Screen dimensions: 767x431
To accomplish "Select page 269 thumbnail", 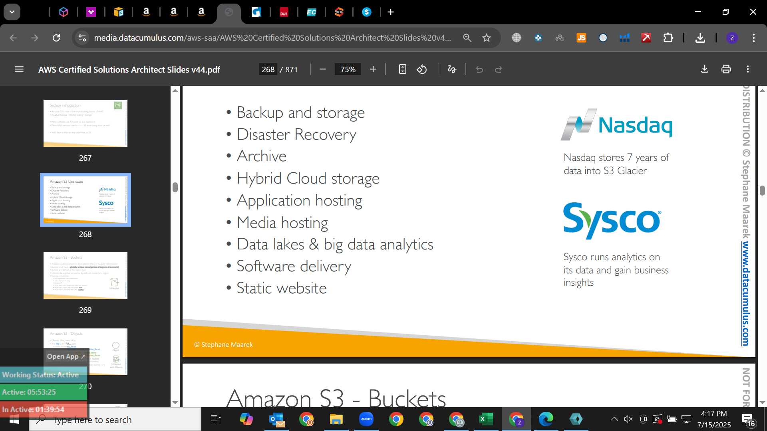I will [x=85, y=275].
